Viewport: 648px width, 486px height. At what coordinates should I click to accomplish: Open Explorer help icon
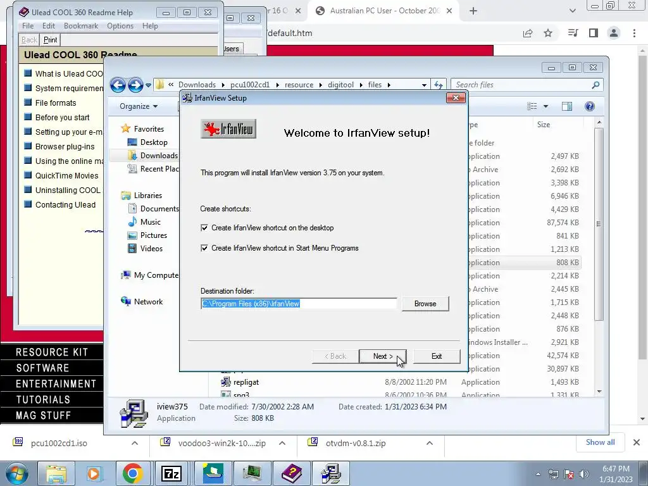point(590,106)
